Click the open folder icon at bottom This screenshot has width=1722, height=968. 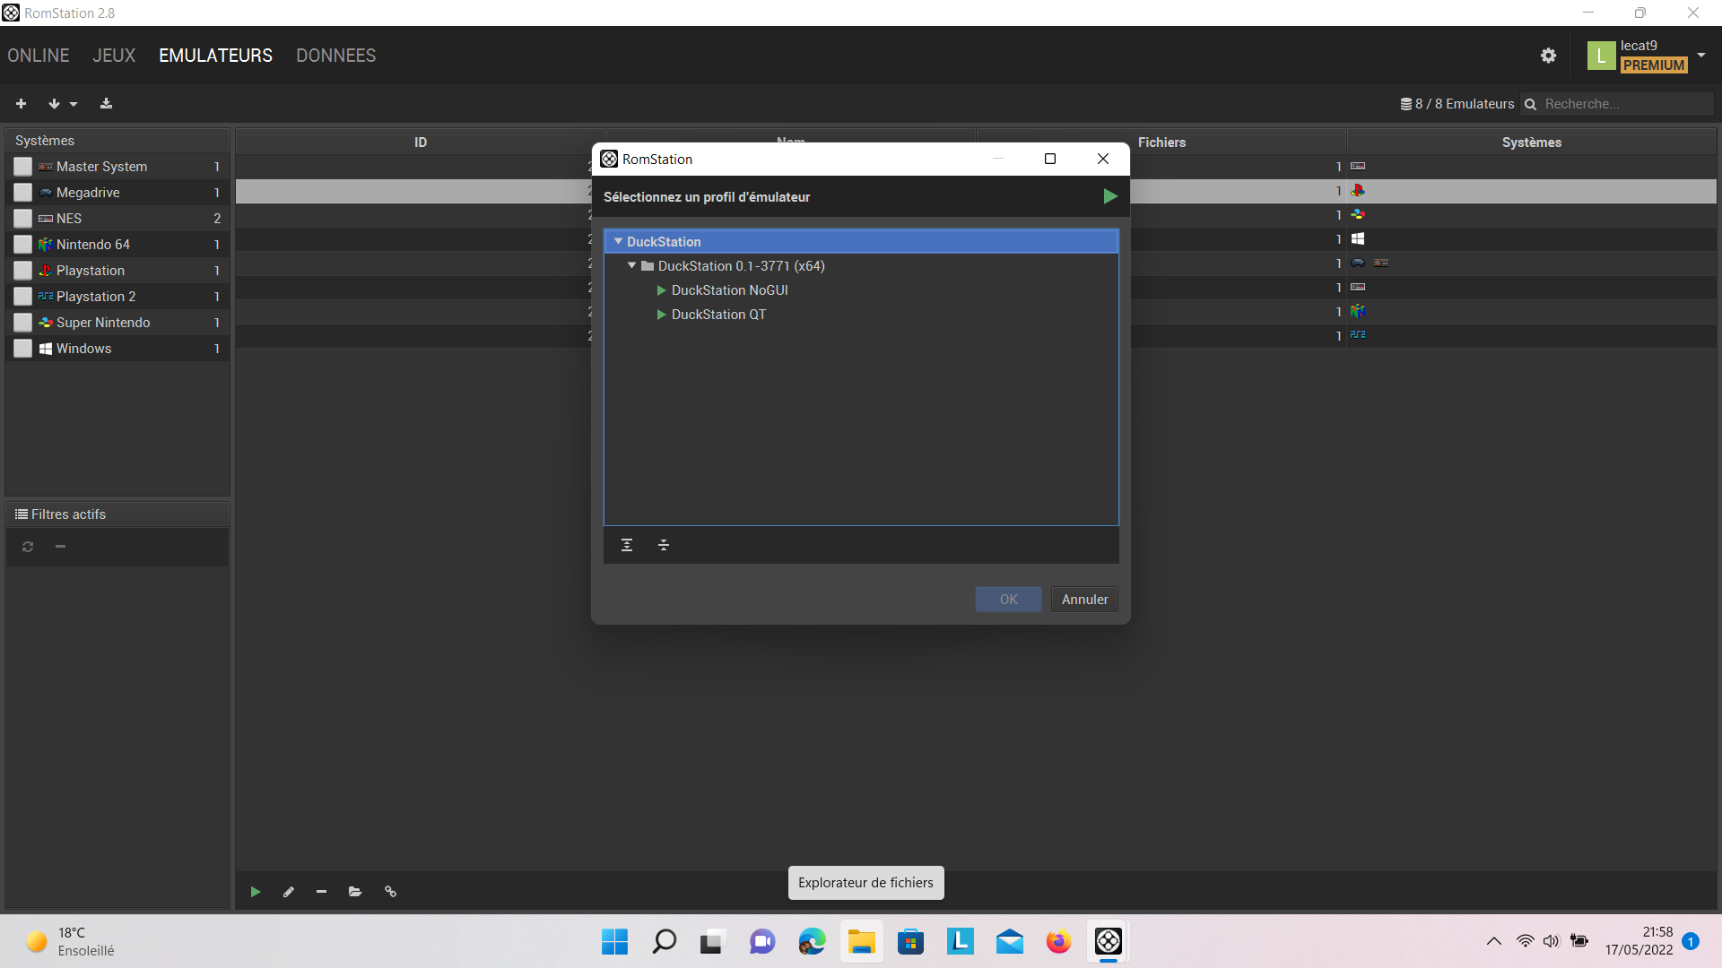[355, 892]
